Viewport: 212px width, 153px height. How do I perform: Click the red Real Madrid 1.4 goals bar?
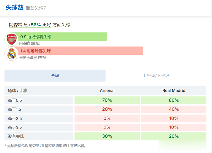tap(81, 51)
